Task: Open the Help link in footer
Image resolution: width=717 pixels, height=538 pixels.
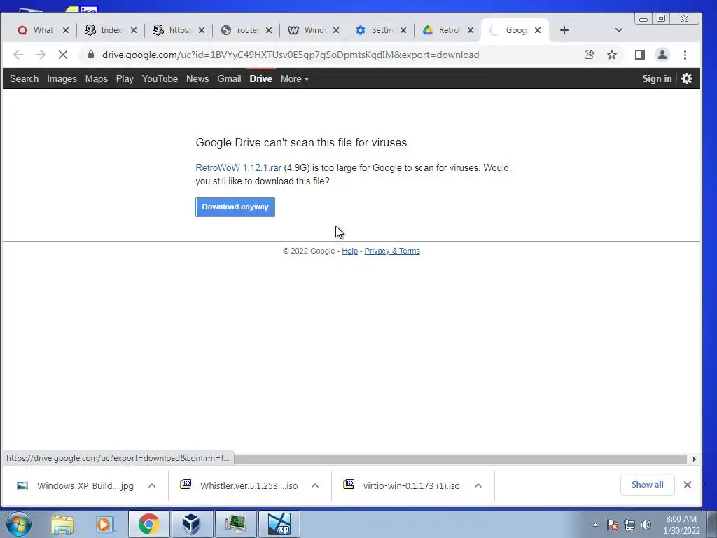Action: (349, 251)
